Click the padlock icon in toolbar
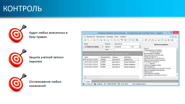Screen dimensions: 185x104 point(152,40)
